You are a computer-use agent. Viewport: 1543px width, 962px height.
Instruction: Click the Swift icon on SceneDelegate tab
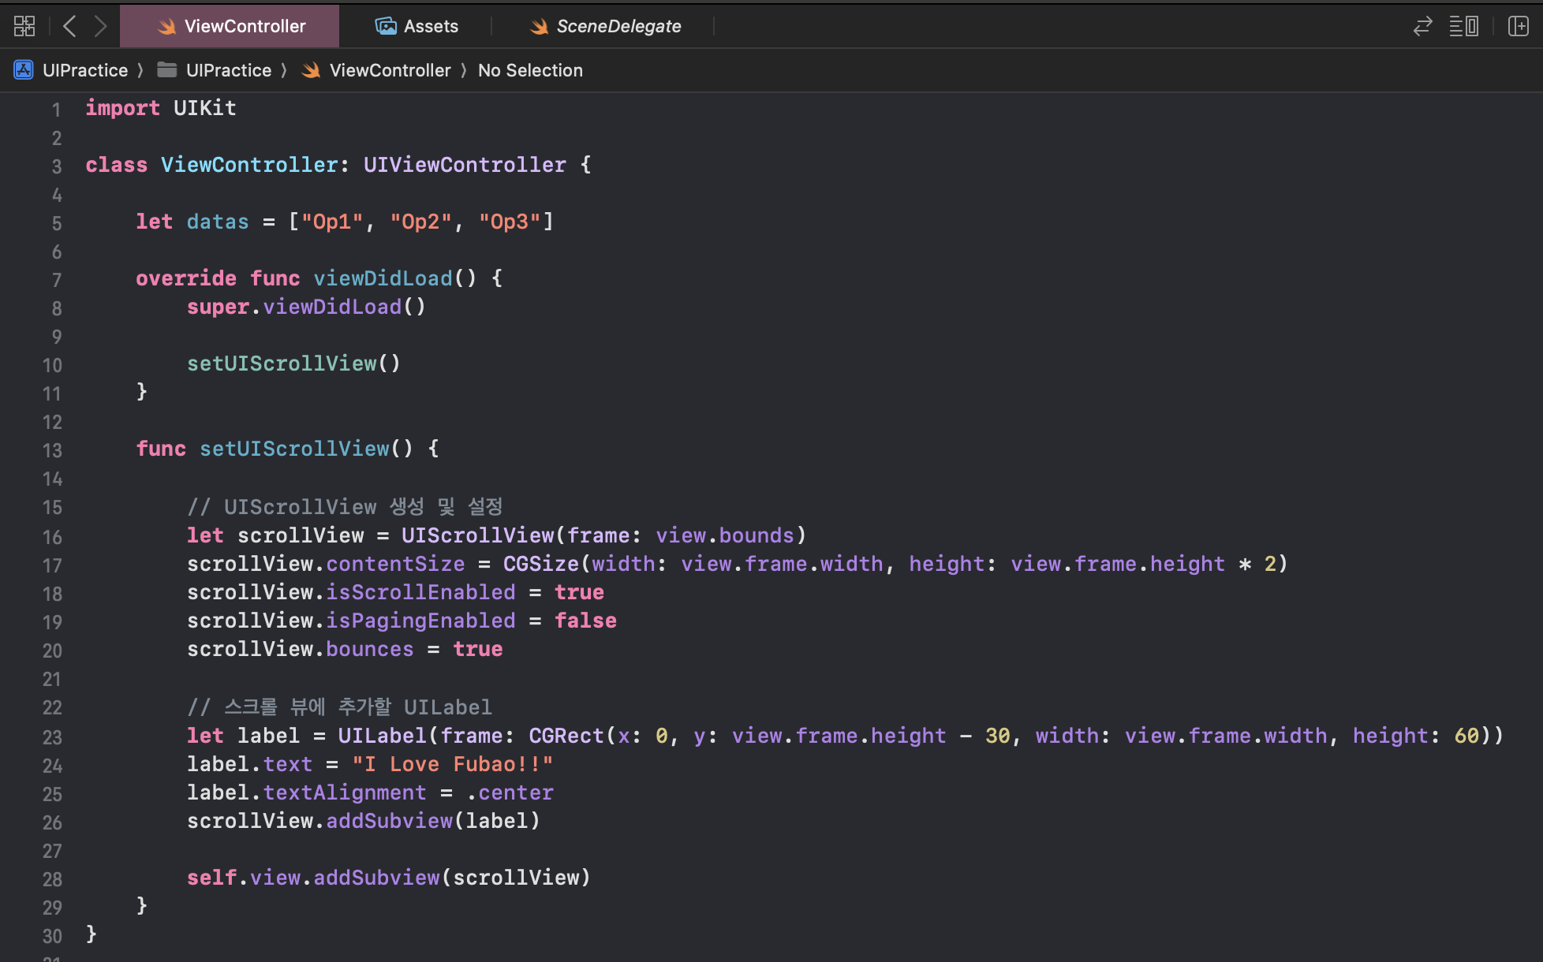point(540,27)
